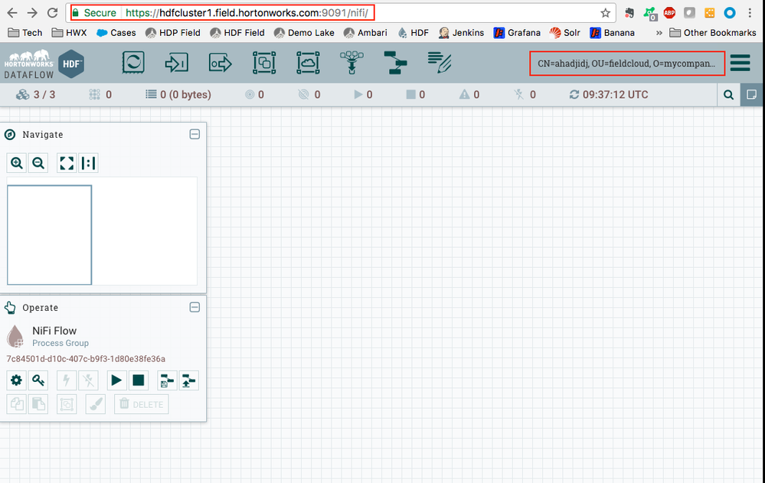The height and width of the screenshot is (483, 765).
Task: Select the Process Group toolbar icon
Action: (x=264, y=63)
